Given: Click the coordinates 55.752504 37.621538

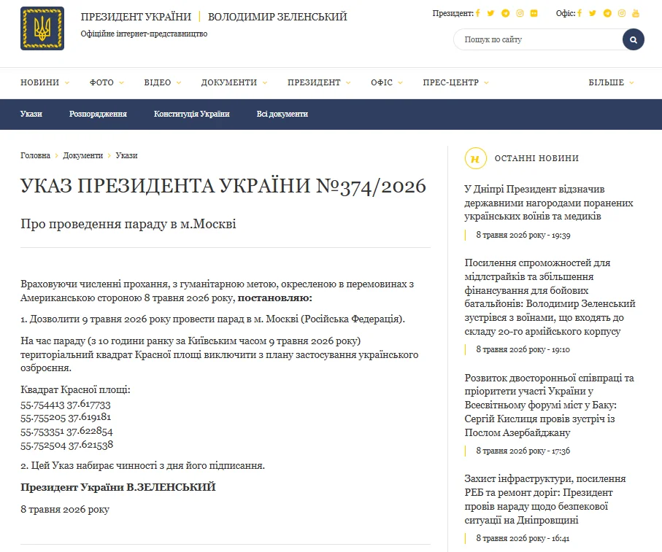Looking at the screenshot, I should tap(66, 445).
